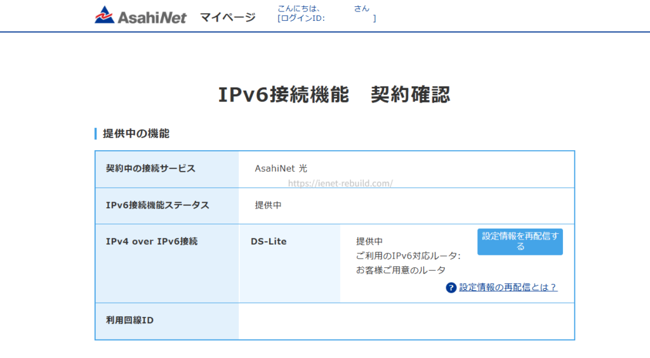Click the 設定情報を再配信する button
This screenshot has width=650, height=358.
(520, 241)
